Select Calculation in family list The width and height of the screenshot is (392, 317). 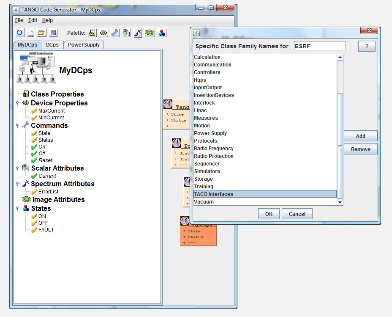265,57
